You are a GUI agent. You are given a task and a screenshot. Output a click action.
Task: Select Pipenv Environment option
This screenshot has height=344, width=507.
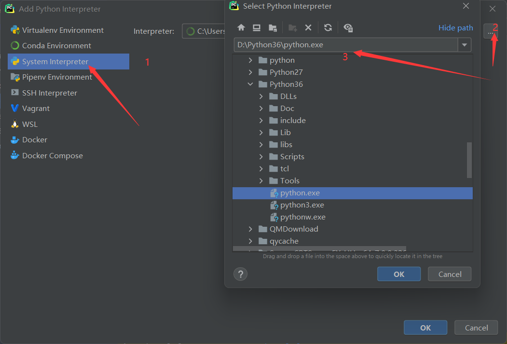tap(69, 77)
